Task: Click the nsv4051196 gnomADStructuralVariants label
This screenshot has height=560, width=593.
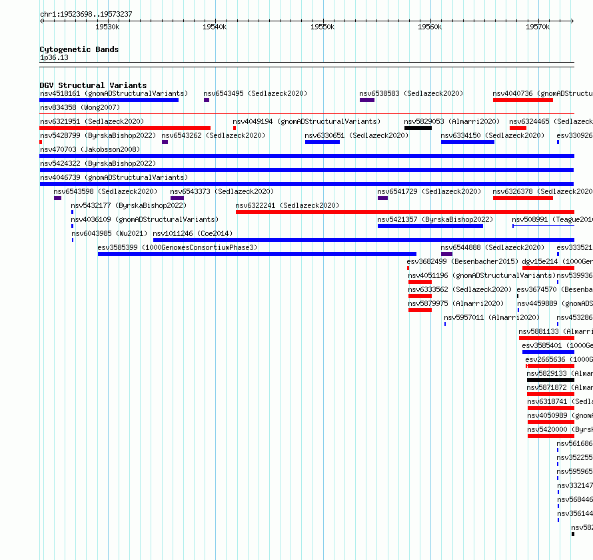Action: tap(482, 275)
